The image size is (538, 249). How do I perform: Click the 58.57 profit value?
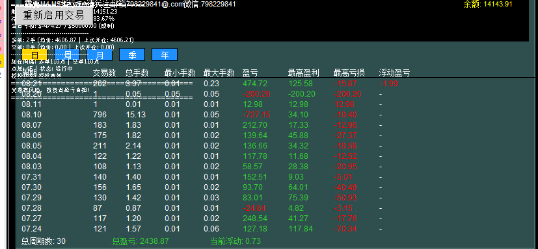click(x=253, y=167)
